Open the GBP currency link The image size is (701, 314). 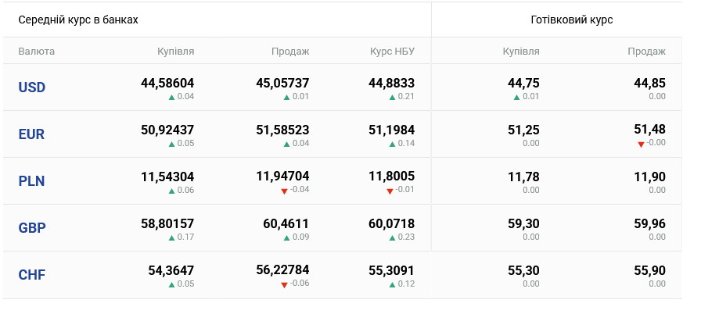(32, 228)
